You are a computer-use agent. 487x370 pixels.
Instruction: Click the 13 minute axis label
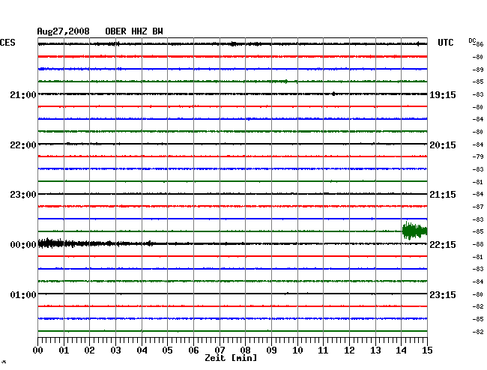coord(375,351)
